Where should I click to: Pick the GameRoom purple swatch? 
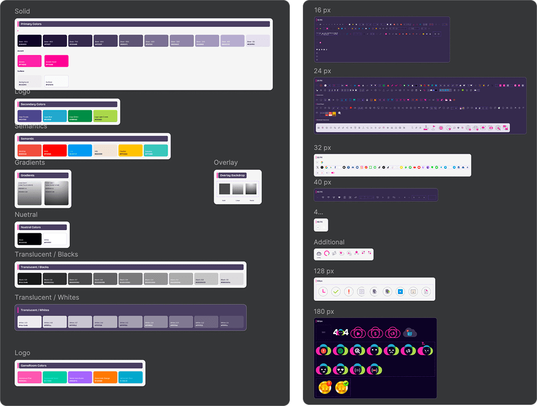[80, 377]
